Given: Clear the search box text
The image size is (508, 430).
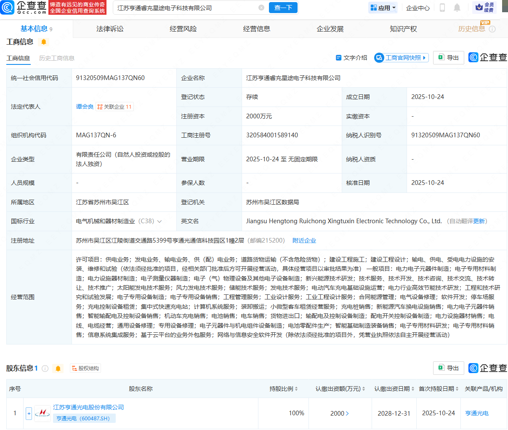Looking at the screenshot, I should (x=261, y=8).
